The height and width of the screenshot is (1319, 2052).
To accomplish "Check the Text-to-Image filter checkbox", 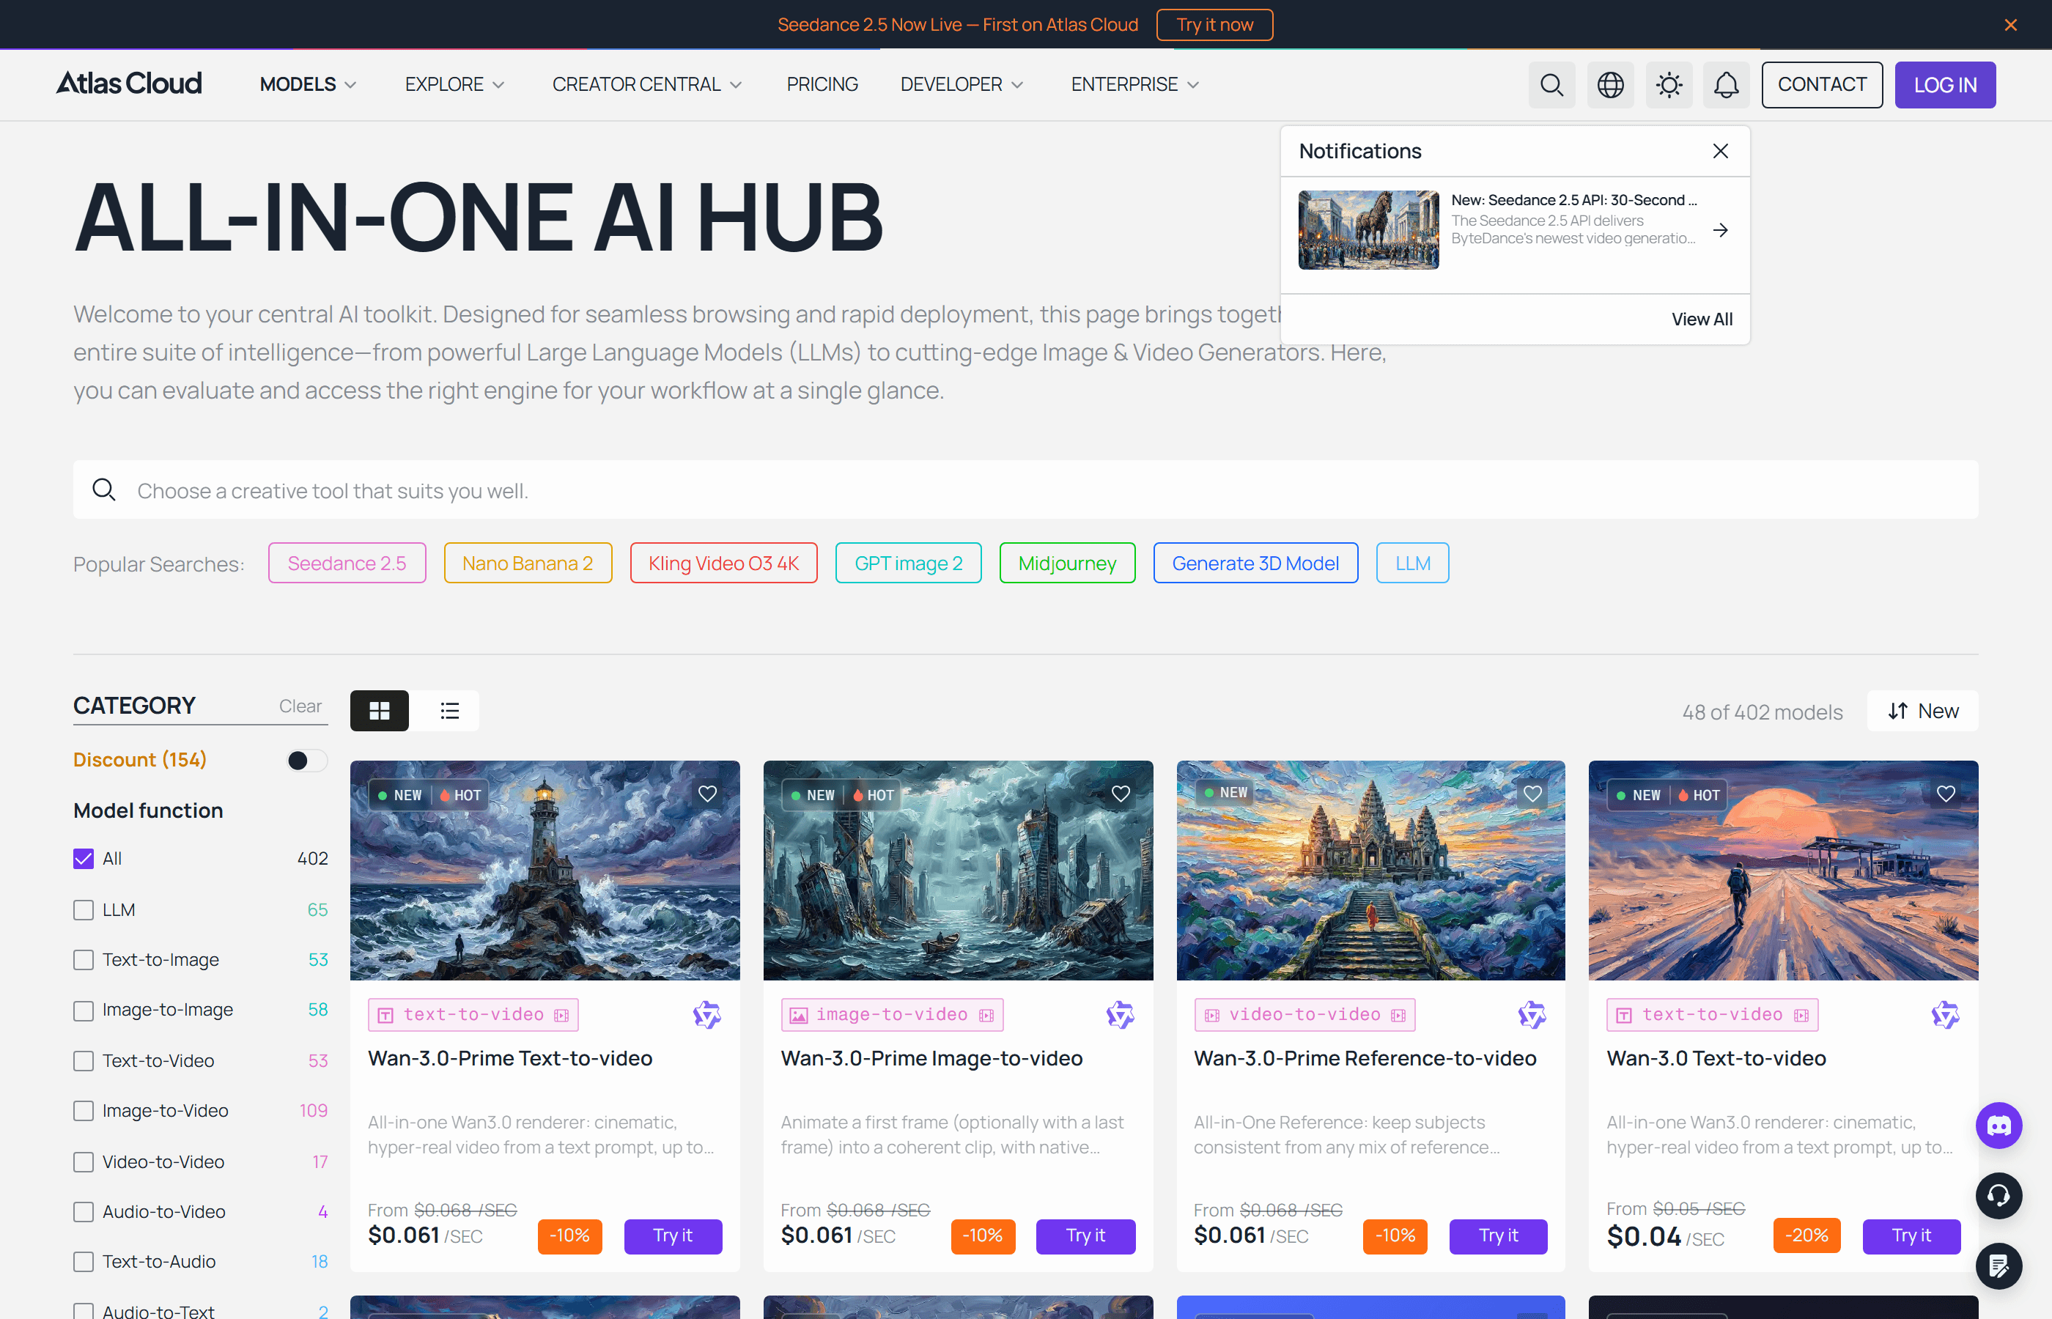I will point(83,960).
